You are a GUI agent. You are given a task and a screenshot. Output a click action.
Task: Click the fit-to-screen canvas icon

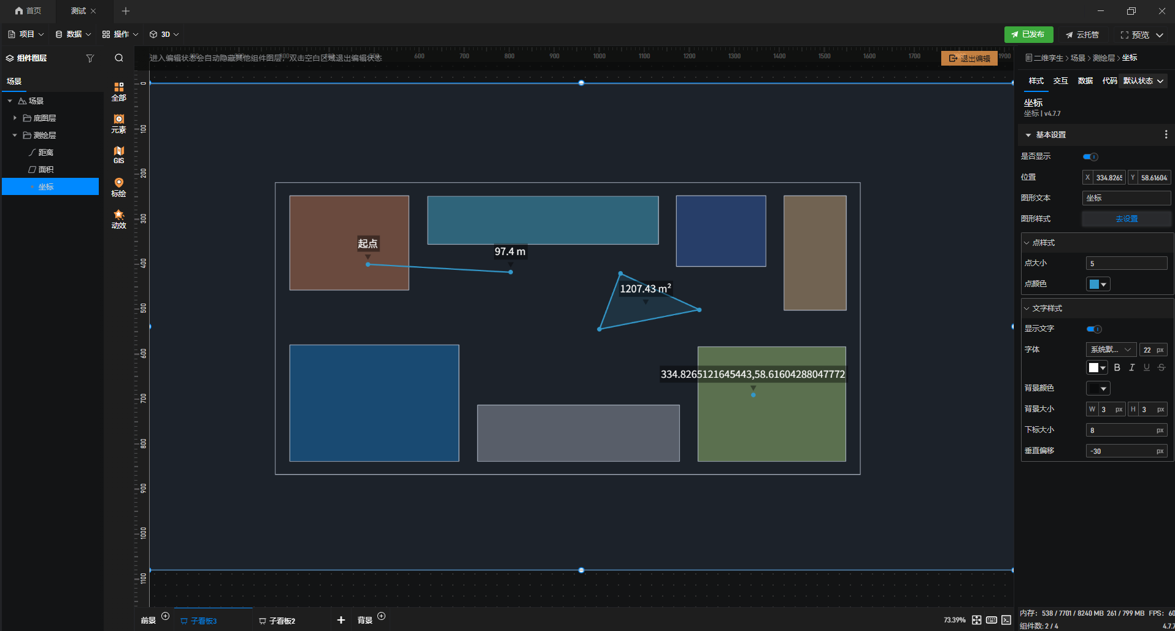click(x=977, y=620)
